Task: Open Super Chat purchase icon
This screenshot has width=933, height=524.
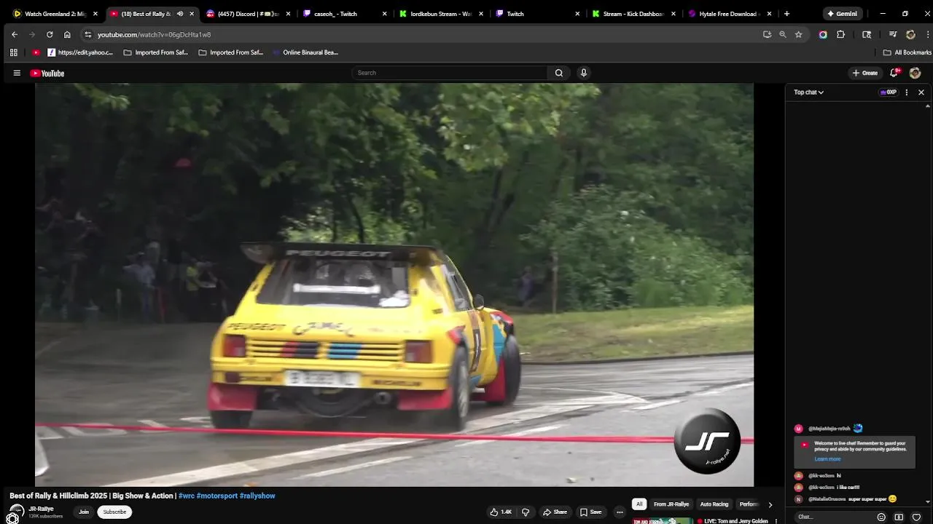Action: point(899,517)
